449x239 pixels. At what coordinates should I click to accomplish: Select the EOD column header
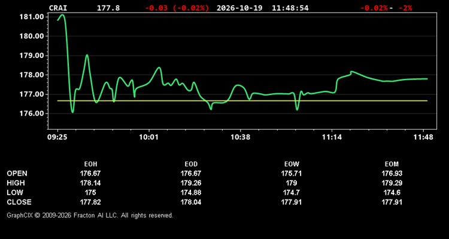click(x=191, y=164)
